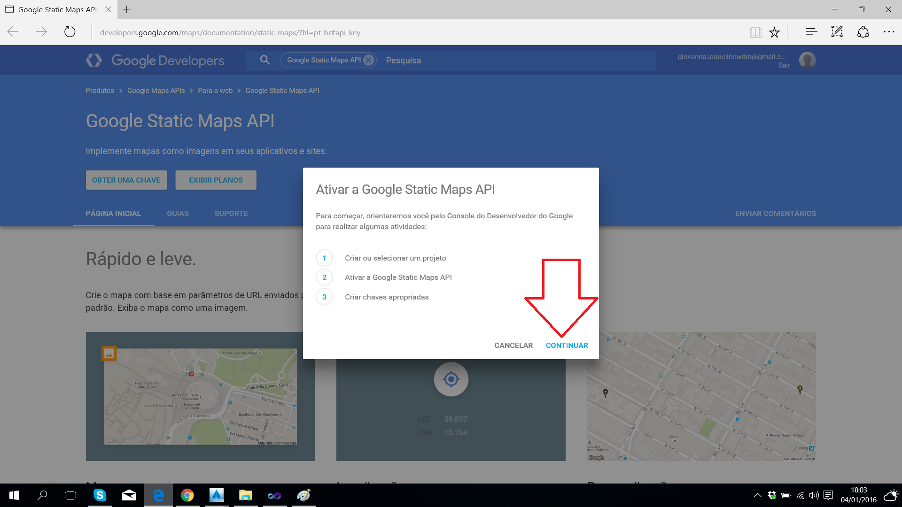Viewport: 902px width, 507px height.
Task: Click the Pesquisa search field
Action: [517, 60]
